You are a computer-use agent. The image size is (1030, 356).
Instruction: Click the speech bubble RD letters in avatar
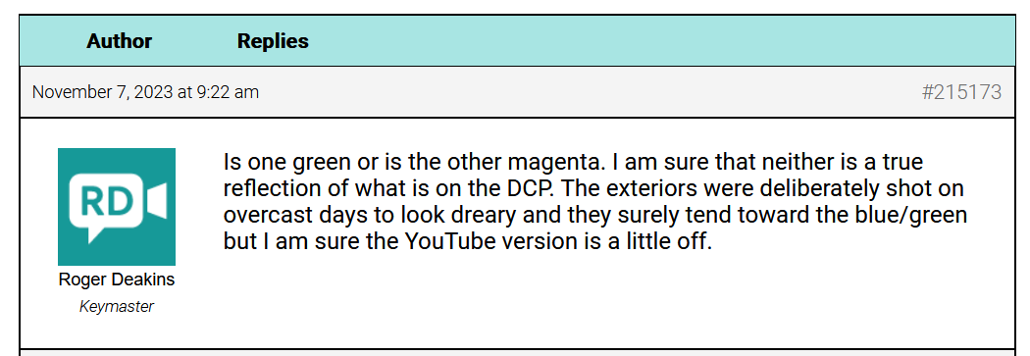(106, 202)
